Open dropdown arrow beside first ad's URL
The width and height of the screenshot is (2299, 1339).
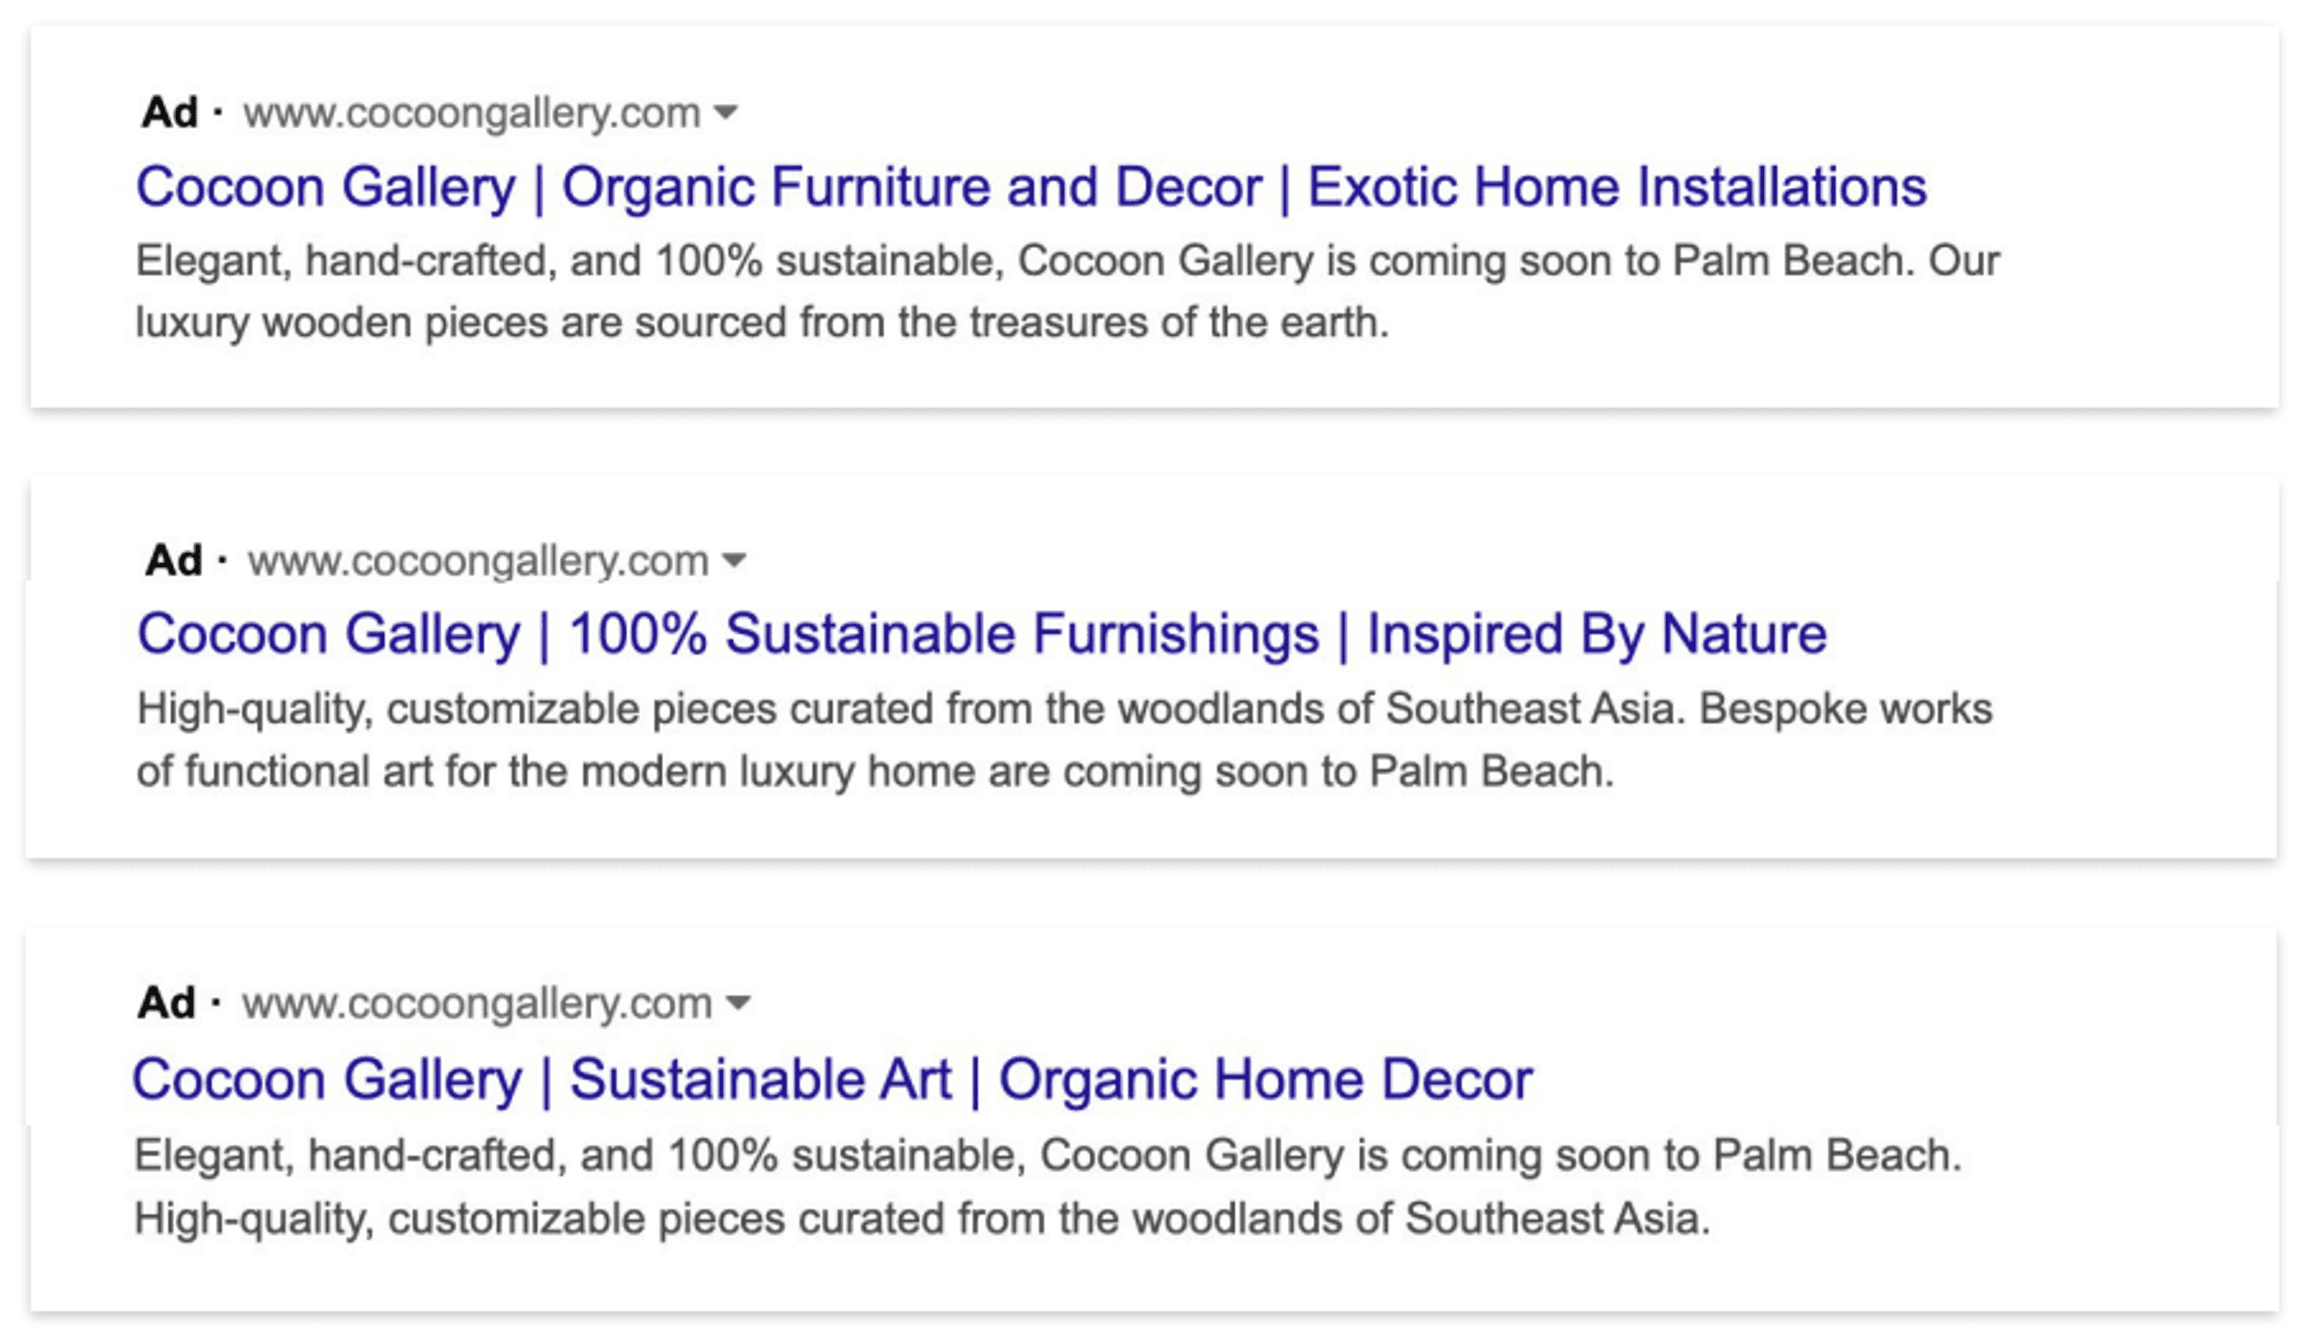[x=725, y=112]
